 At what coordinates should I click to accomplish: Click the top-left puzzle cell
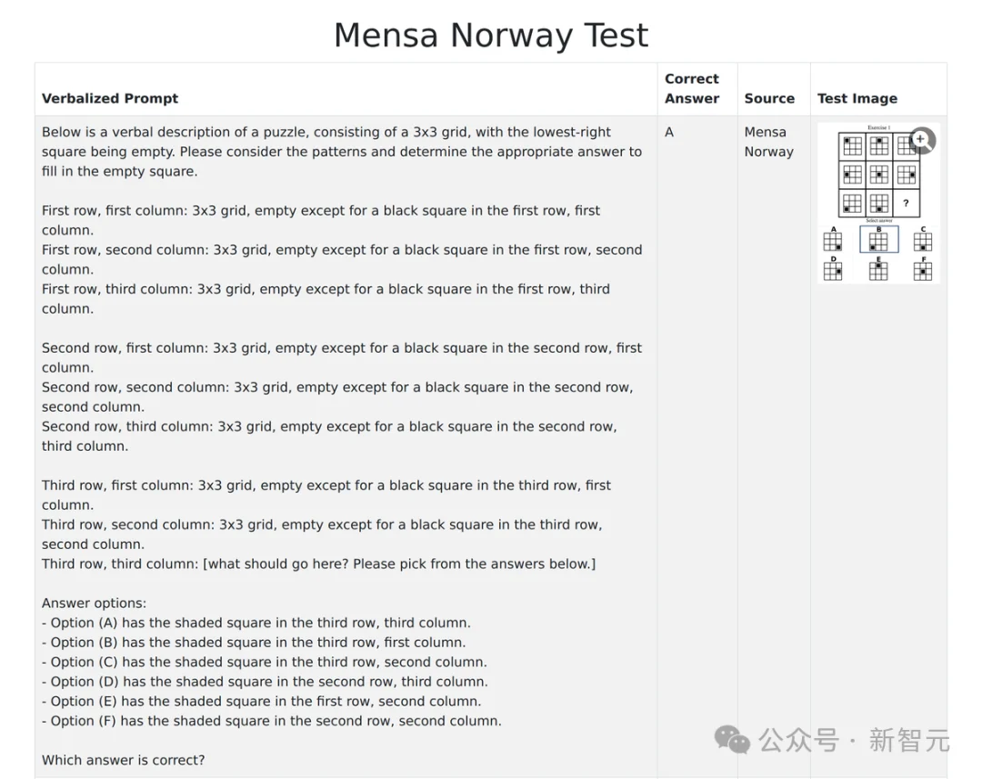(x=852, y=146)
